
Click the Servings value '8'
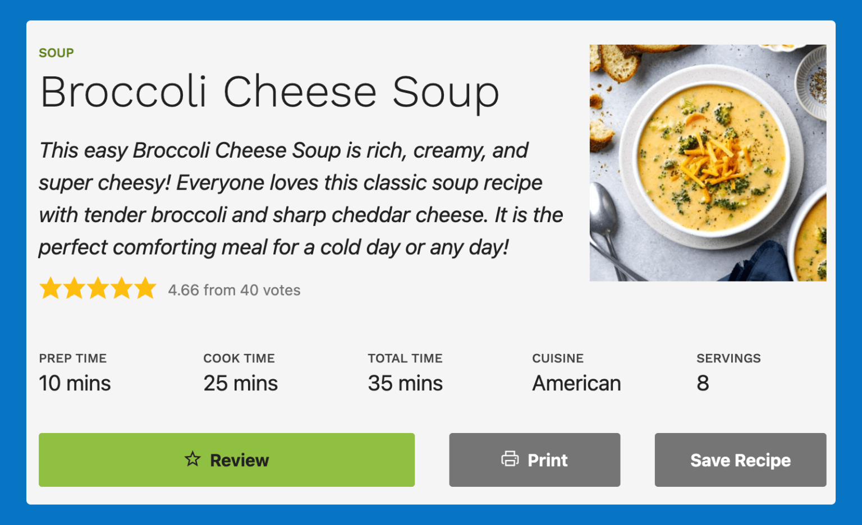click(703, 383)
